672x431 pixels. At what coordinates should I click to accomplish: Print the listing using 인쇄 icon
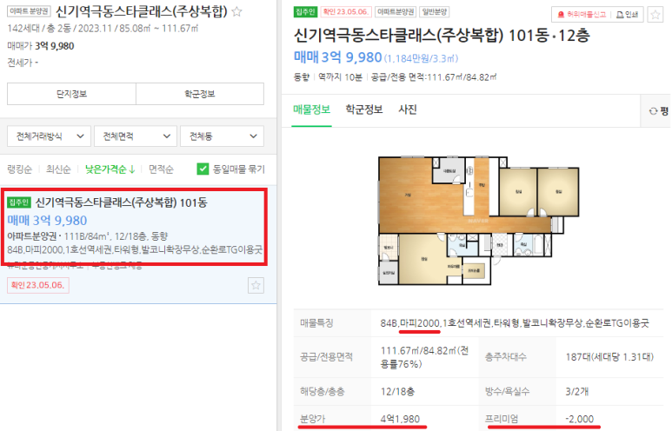[628, 15]
